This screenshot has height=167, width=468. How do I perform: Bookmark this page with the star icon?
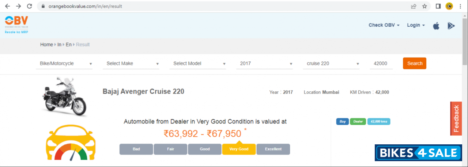[x=424, y=6]
